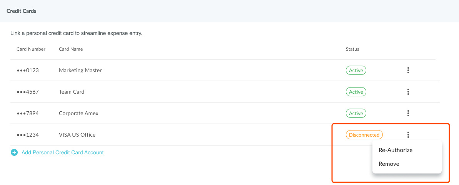Select Re-Authorize from the dropdown menu
The width and height of the screenshot is (459, 185).
pyautogui.click(x=396, y=150)
